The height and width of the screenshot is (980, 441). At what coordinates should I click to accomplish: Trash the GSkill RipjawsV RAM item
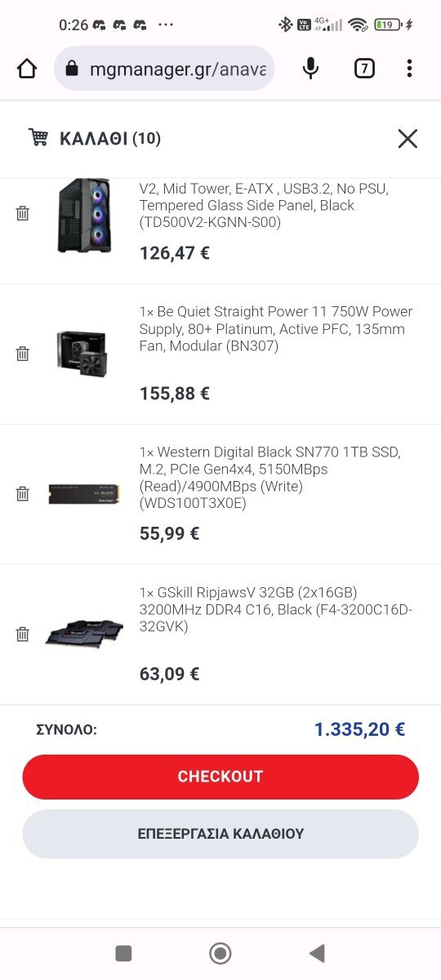(23, 635)
